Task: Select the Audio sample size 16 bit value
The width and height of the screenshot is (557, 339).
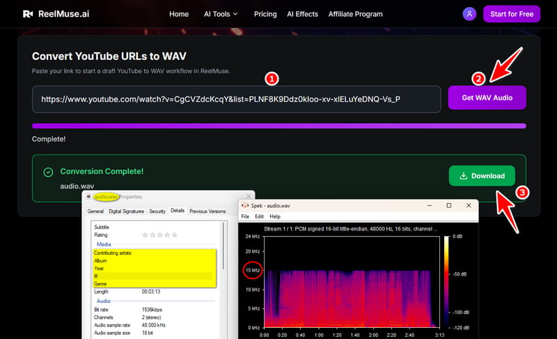Action: (148, 333)
